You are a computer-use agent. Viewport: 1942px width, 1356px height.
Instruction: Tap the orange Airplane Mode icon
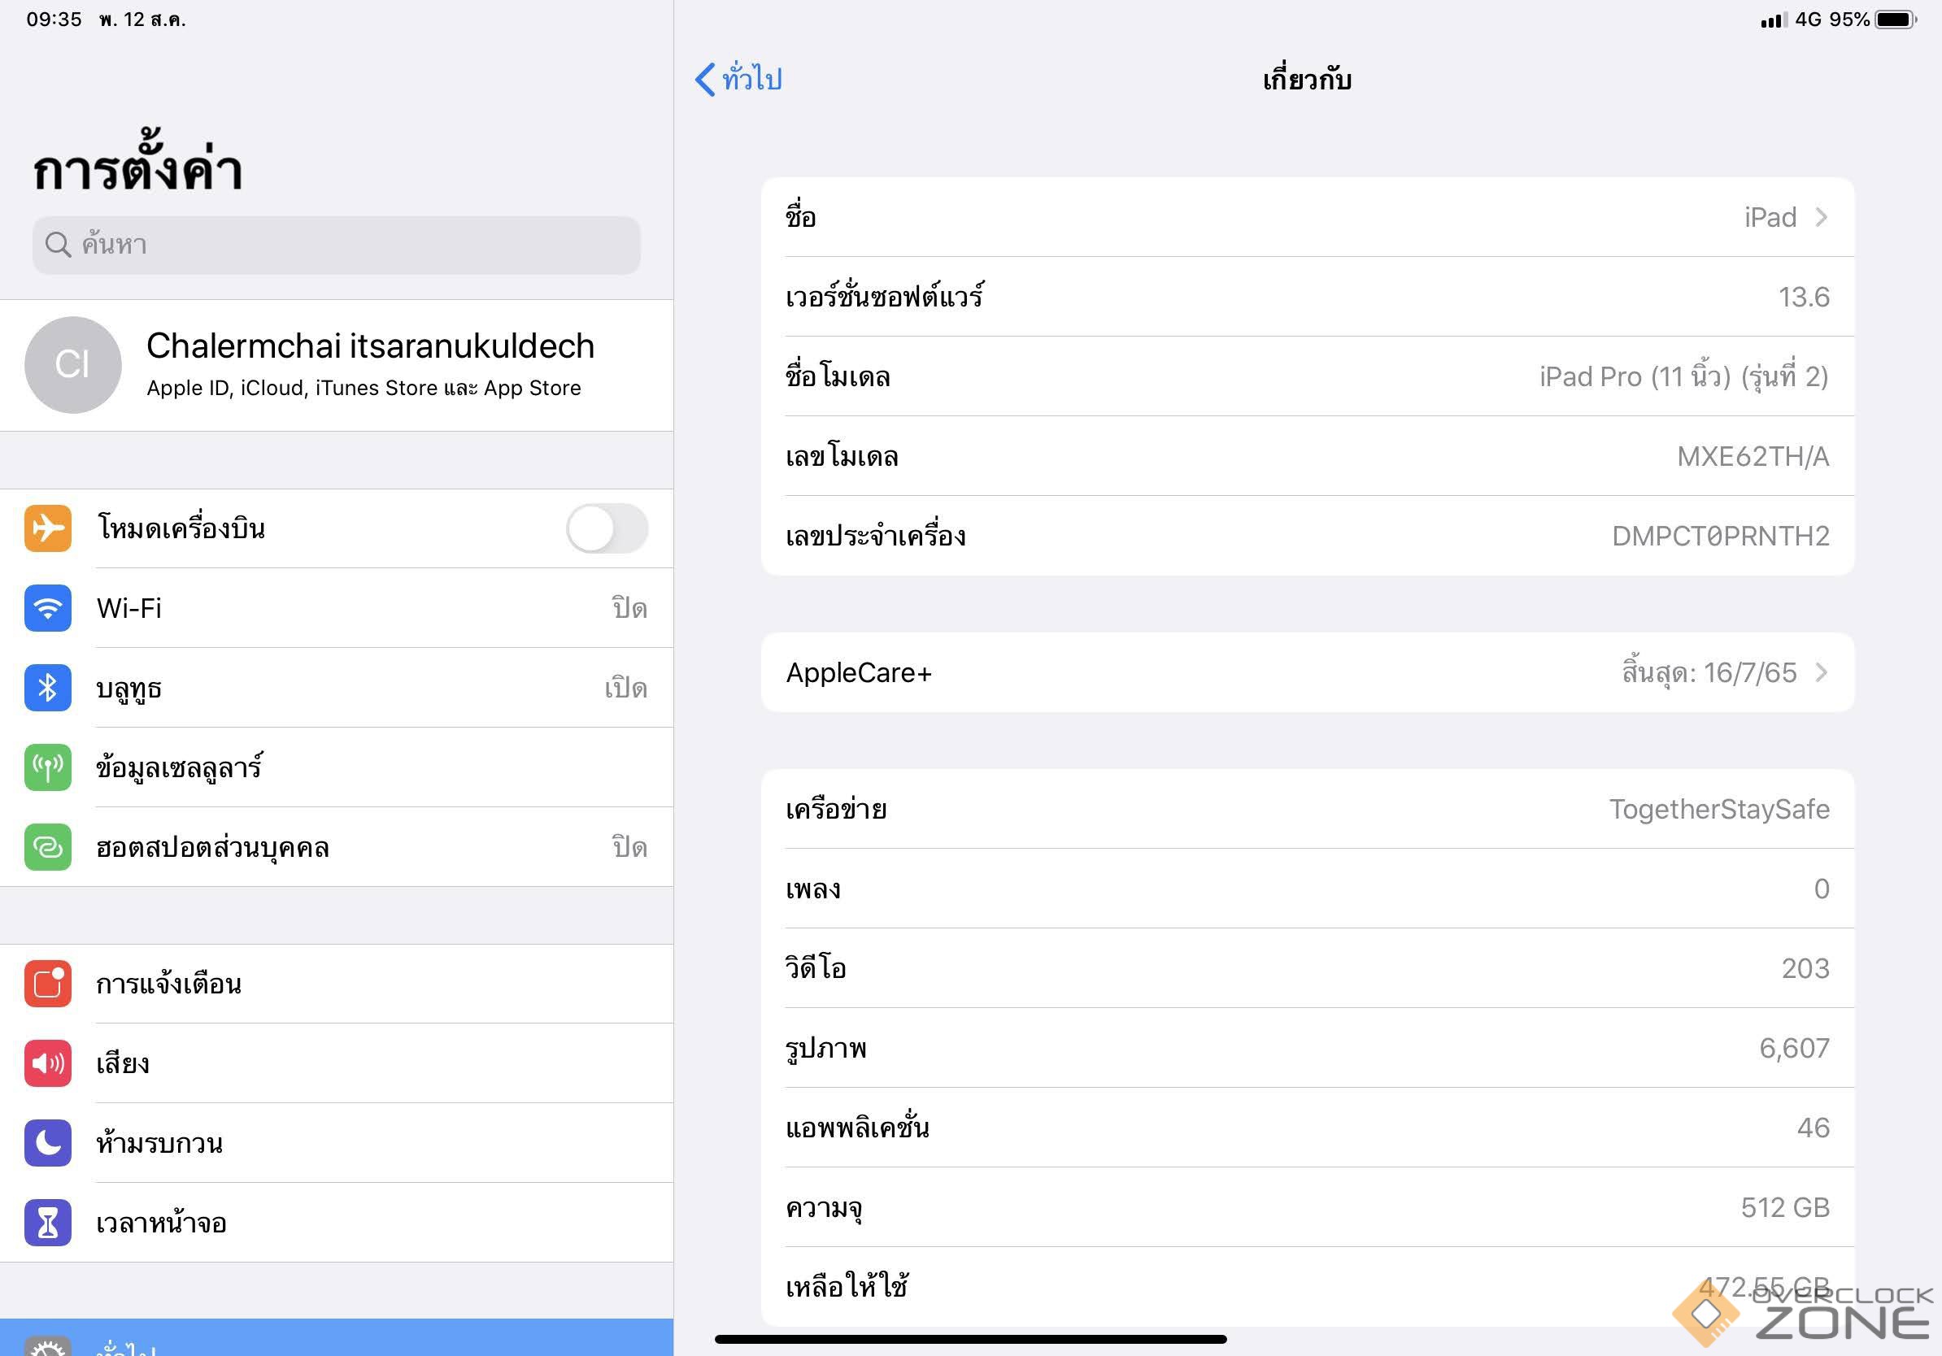(47, 528)
